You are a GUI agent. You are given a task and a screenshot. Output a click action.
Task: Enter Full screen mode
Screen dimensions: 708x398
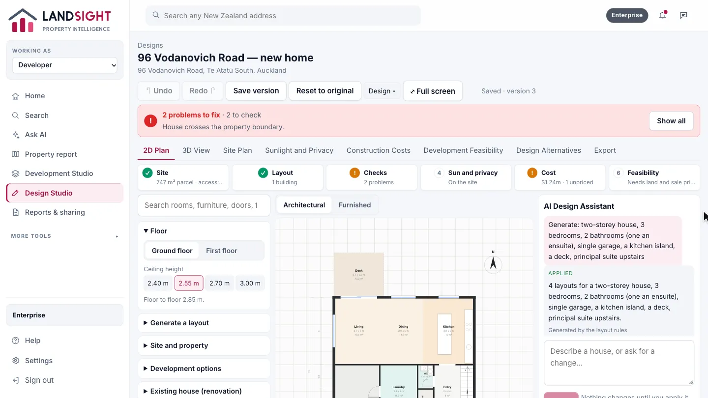click(x=433, y=91)
